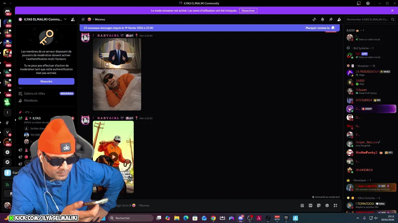Open Discord help question mark icon
Screen dimensions: 398x223
pos(368,3)
